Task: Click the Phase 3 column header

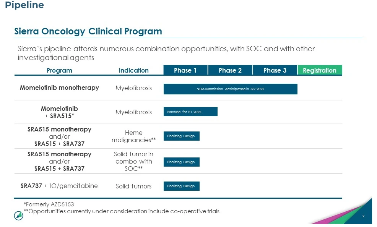Action: pos(275,70)
